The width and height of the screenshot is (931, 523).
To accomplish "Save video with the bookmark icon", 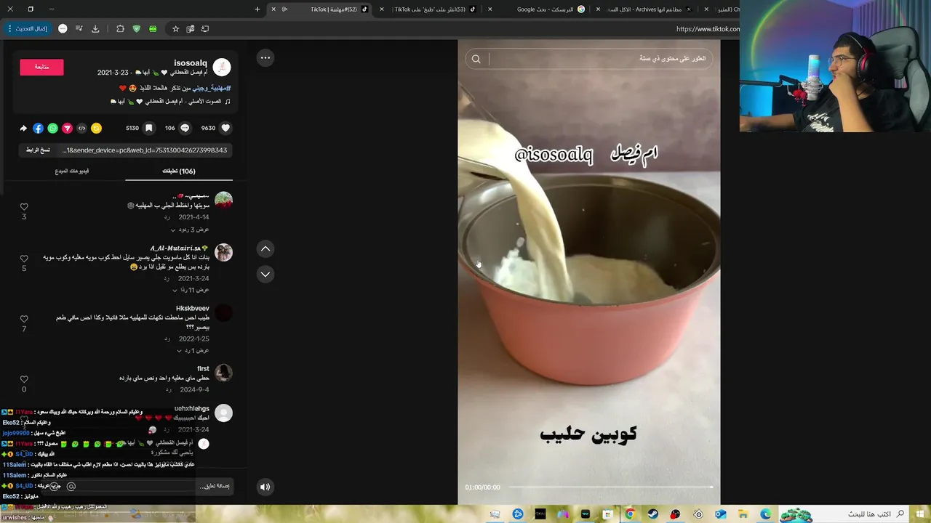I will tap(148, 128).
